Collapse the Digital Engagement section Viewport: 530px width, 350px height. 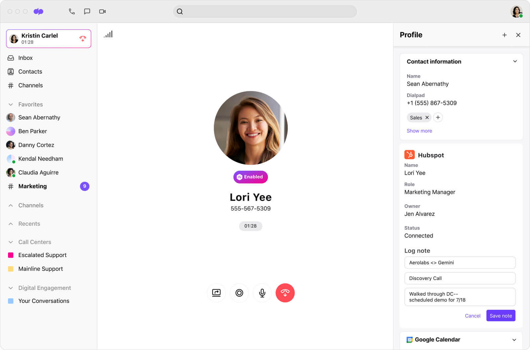click(x=11, y=288)
